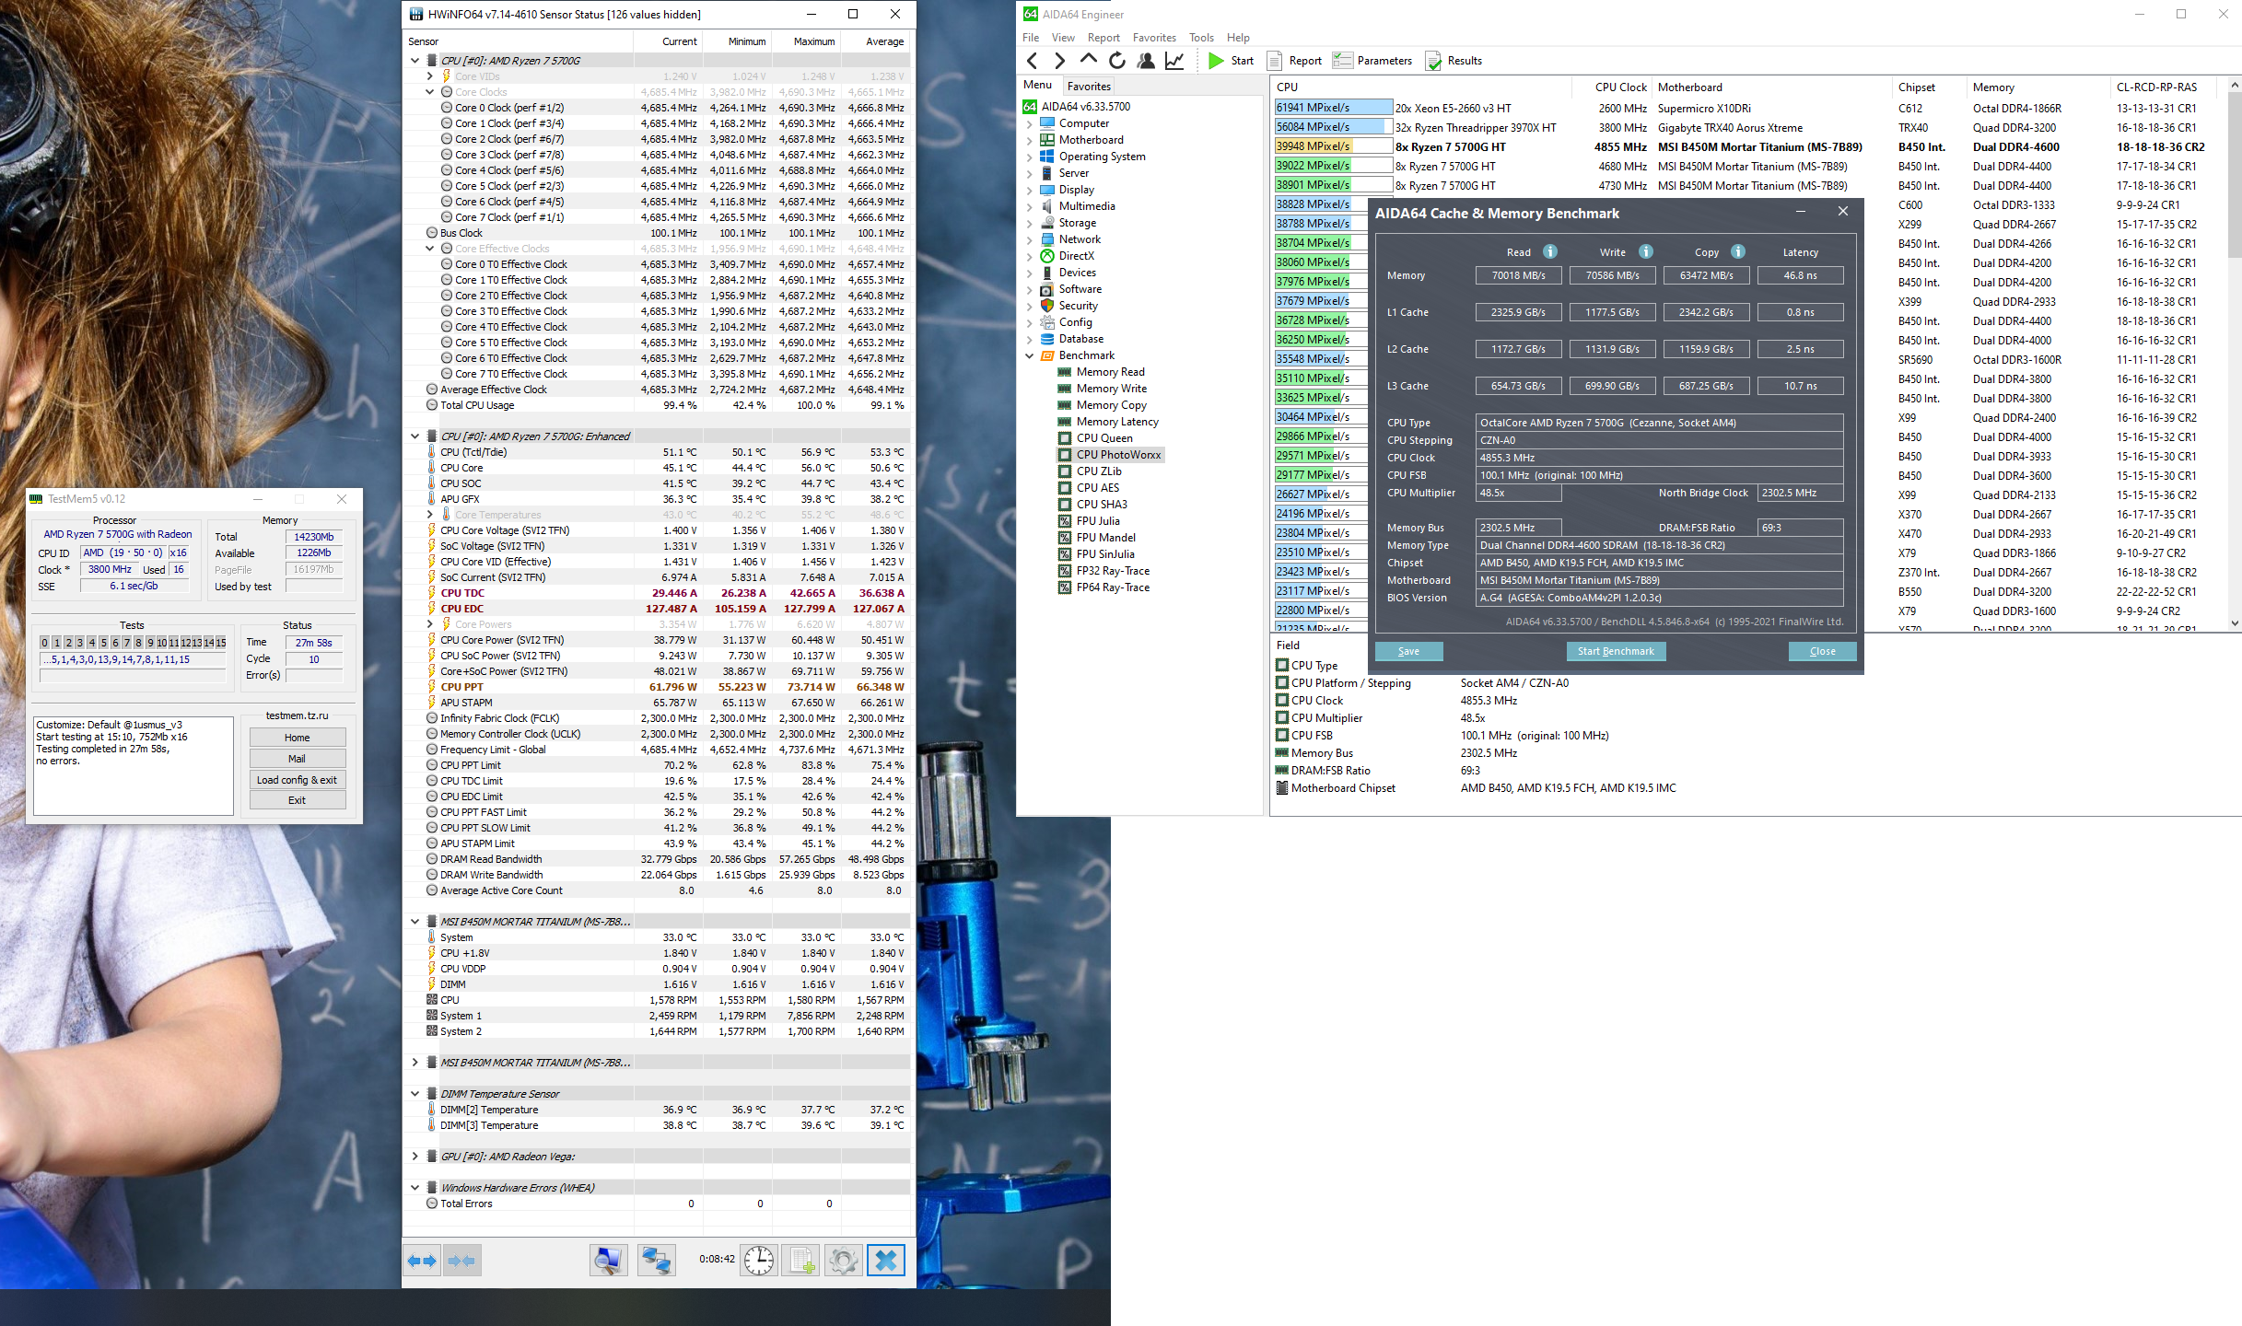2242x1326 pixels.
Task: Switch to the Favorites tab
Action: [1089, 86]
